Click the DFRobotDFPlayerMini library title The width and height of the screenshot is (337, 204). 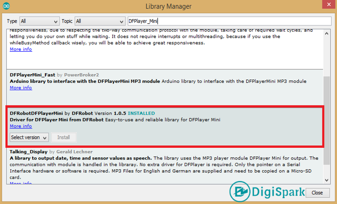point(36,113)
